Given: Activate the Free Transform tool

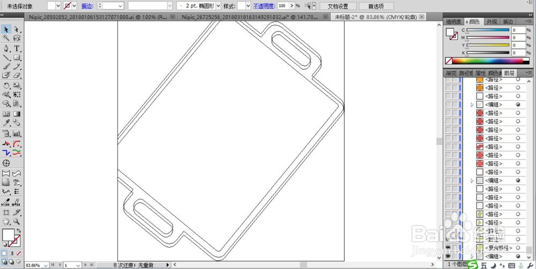Looking at the screenshot, I should pos(17,94).
